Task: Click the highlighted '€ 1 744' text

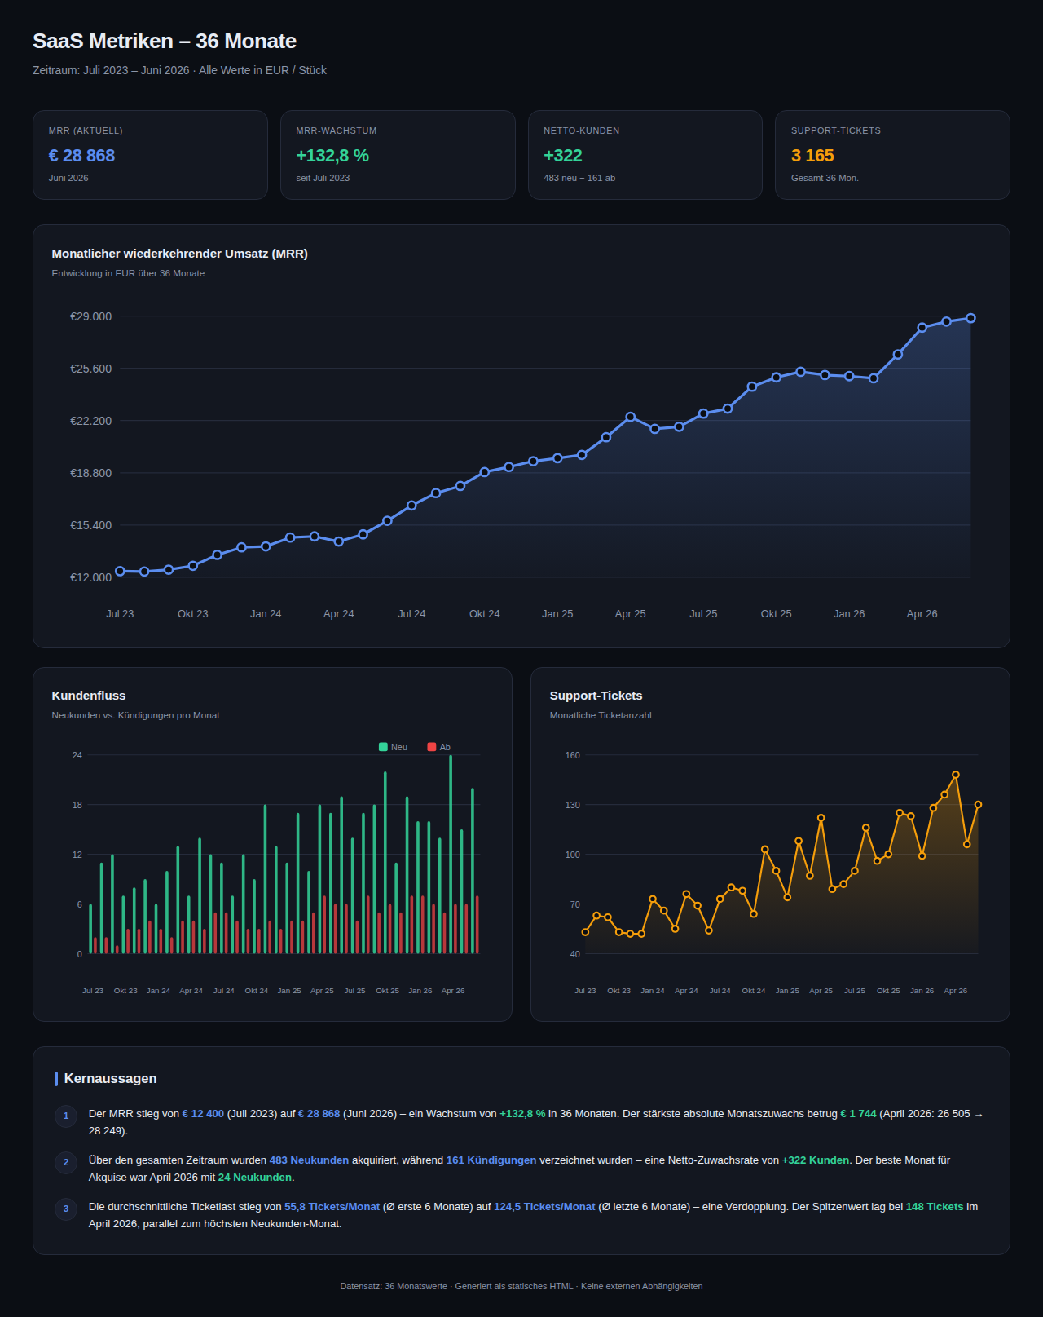Action: pos(858,1113)
